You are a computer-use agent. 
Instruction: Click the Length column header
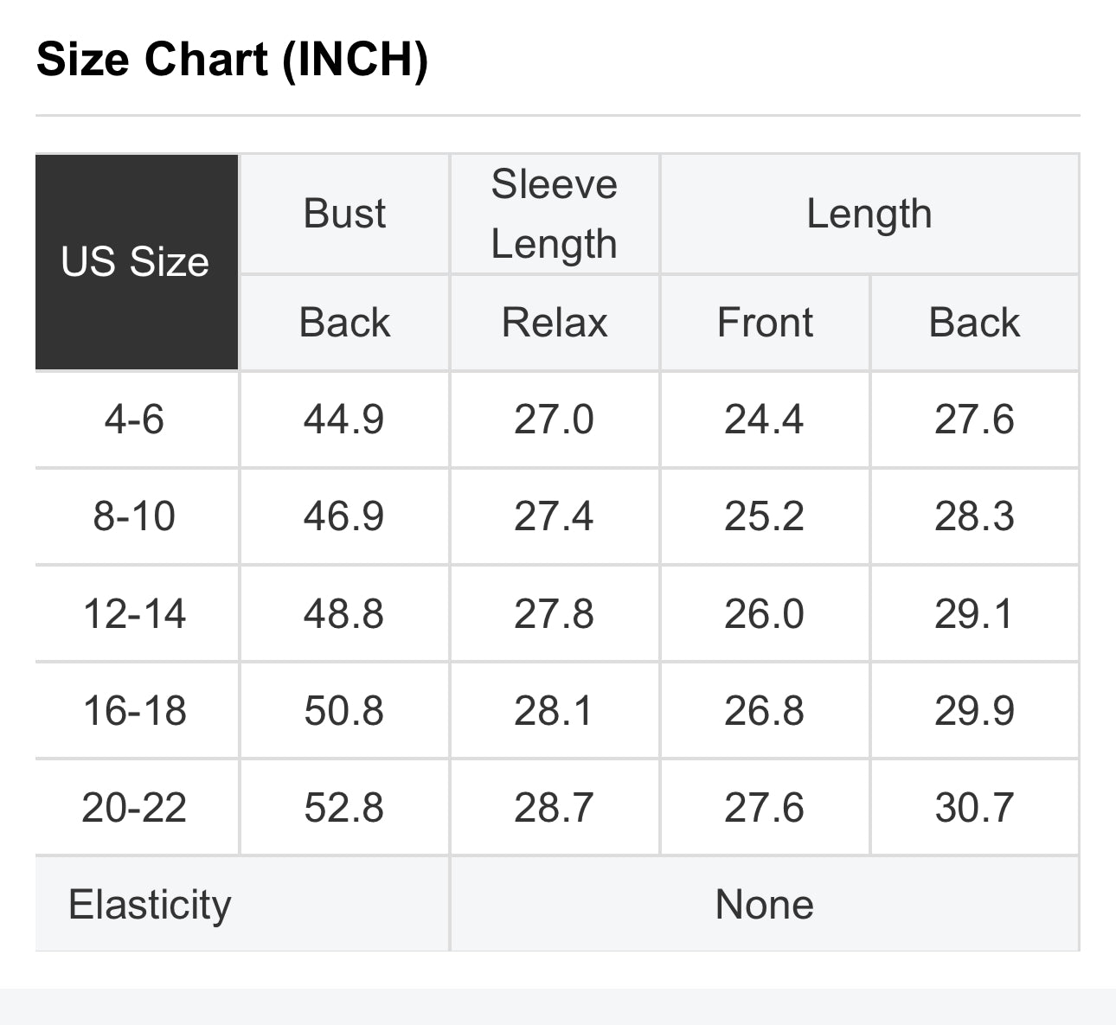869,214
